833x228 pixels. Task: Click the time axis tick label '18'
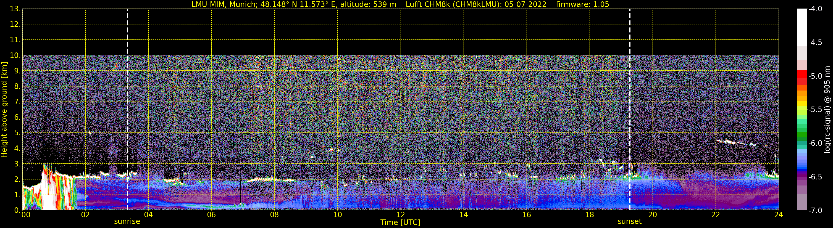point(590,215)
